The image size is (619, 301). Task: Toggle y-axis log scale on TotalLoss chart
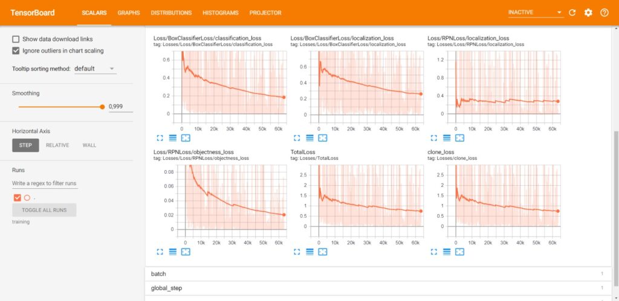point(309,252)
